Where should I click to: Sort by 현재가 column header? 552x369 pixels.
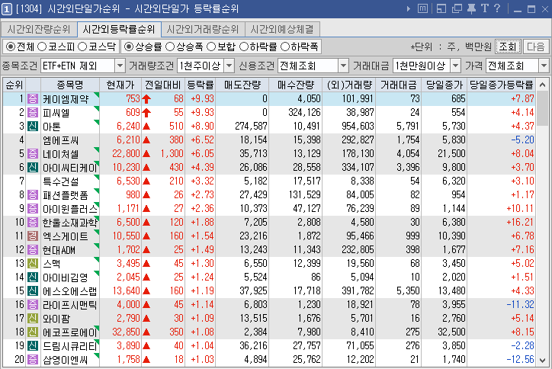click(x=120, y=85)
